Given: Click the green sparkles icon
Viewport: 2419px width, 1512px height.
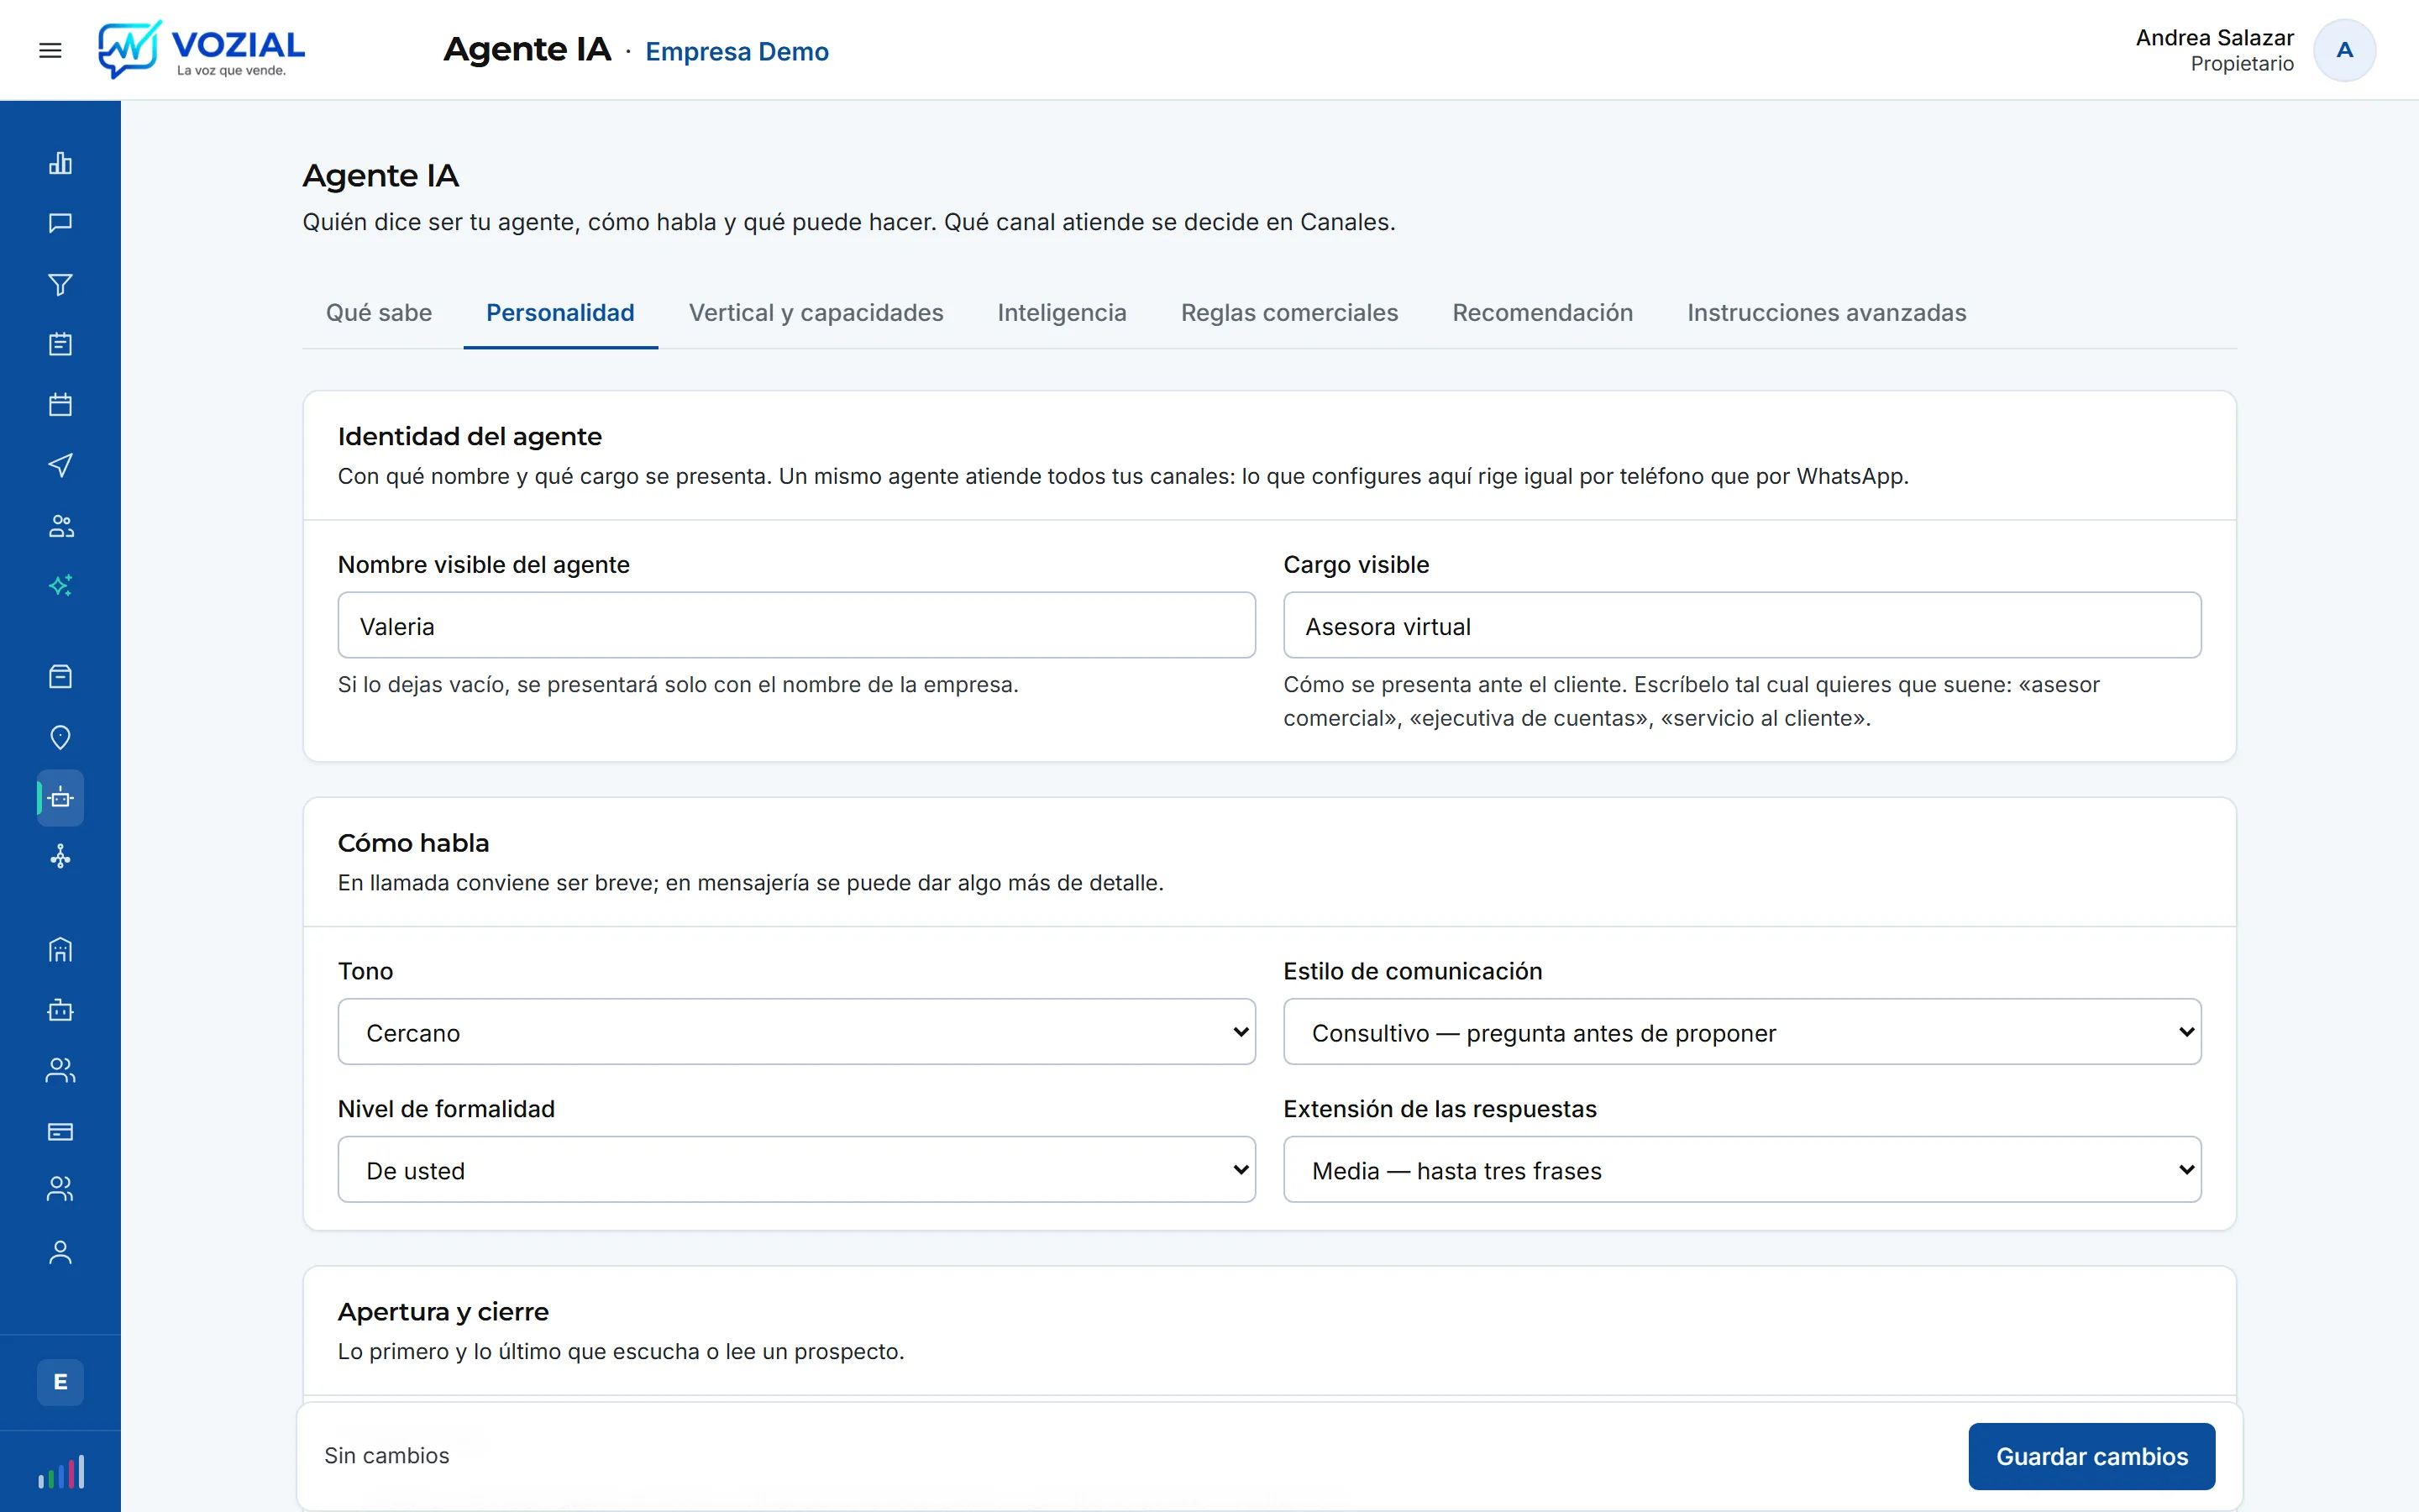Looking at the screenshot, I should [x=60, y=585].
